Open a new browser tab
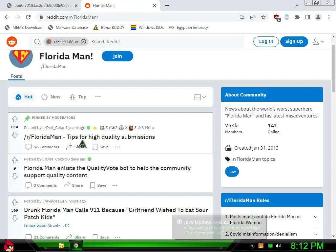336x252 pixels. tap(167, 6)
